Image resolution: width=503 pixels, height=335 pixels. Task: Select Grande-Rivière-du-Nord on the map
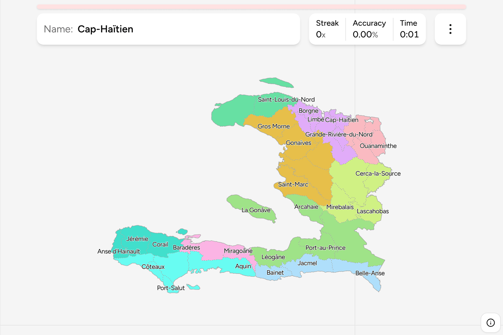tap(339, 135)
